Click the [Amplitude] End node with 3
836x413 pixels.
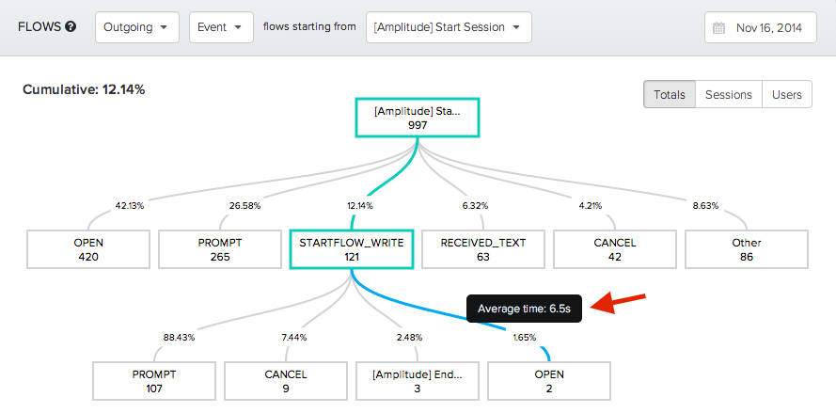pyautogui.click(x=418, y=381)
